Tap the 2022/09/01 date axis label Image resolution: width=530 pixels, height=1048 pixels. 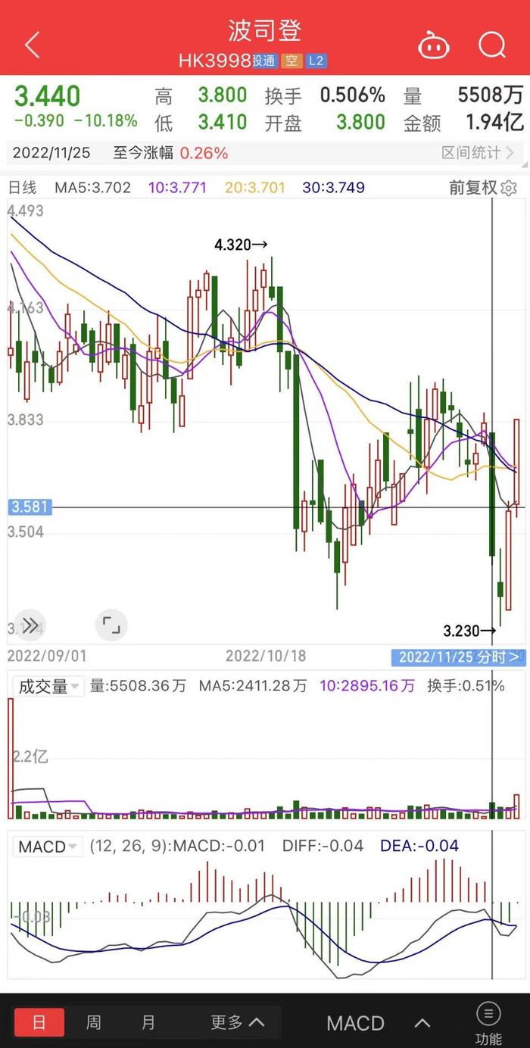point(47,656)
